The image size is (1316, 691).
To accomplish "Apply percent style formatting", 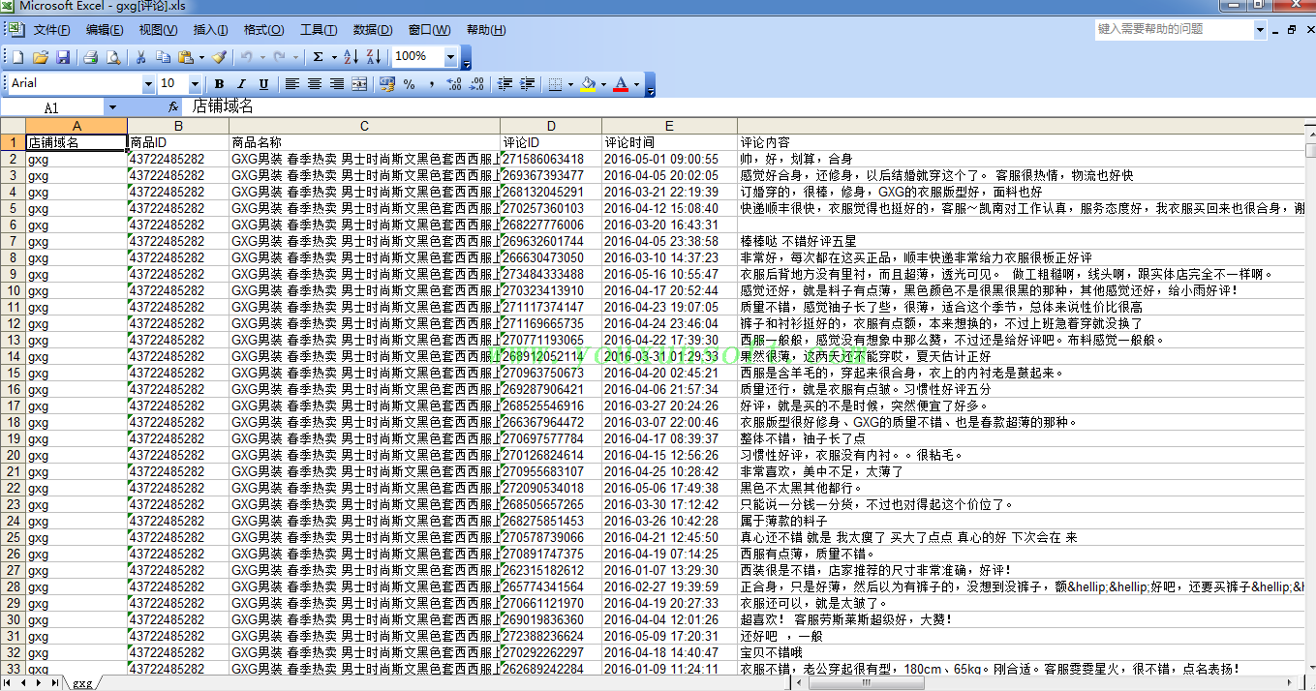I will tap(410, 84).
